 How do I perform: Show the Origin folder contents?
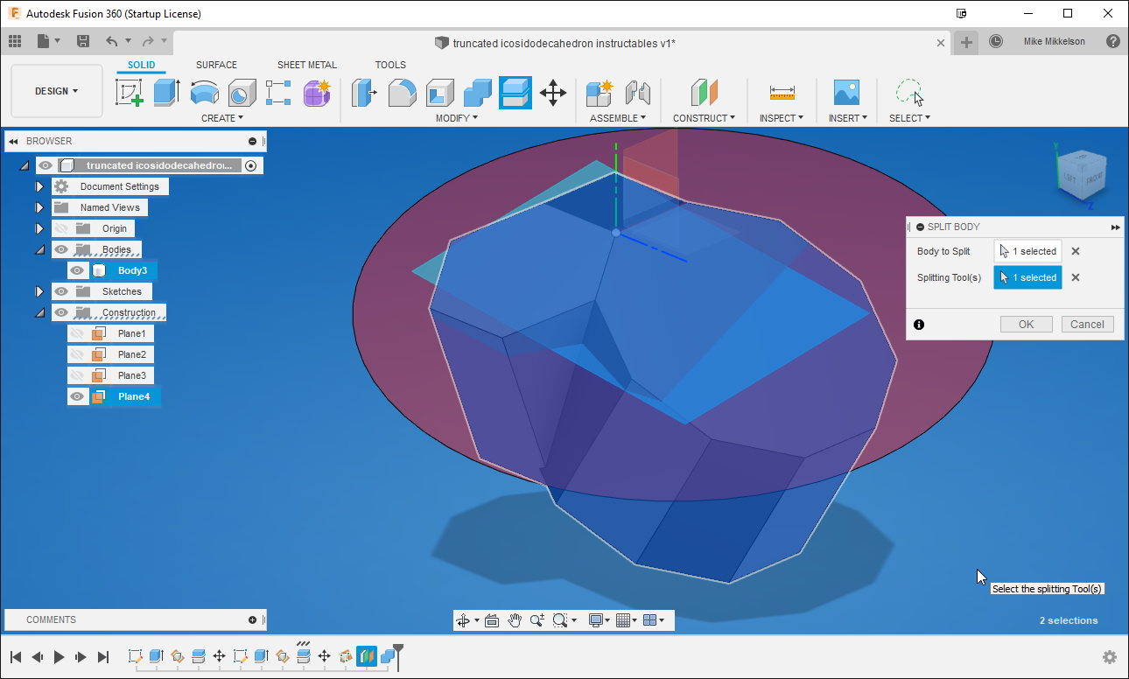(x=39, y=227)
